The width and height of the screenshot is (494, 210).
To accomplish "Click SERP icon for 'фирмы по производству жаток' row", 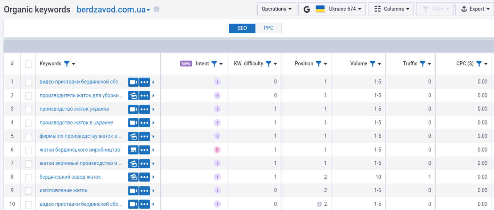I will click(x=133, y=136).
